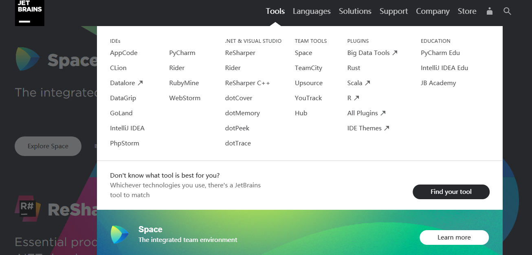Open the PyCharm product link
532x255 pixels.
pos(182,53)
